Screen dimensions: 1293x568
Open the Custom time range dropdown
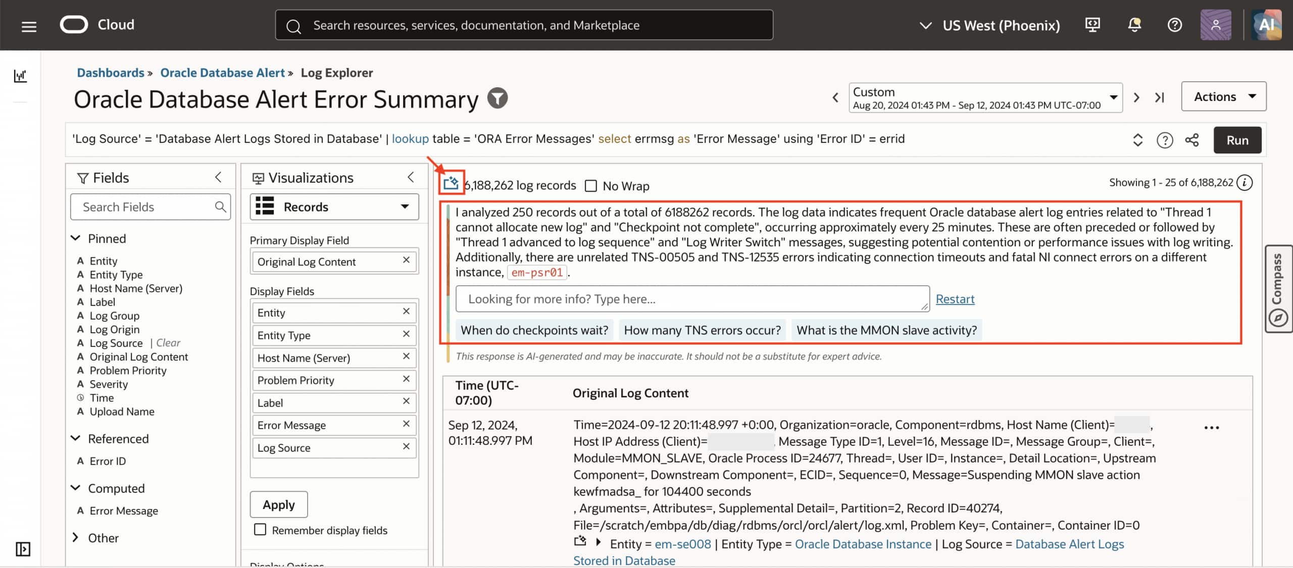pos(985,98)
